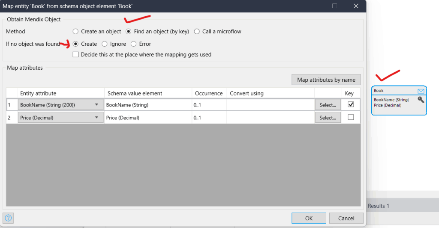This screenshot has width=439, height=228.
Task: Click the key icon on Book entity
Action: [x=421, y=100]
